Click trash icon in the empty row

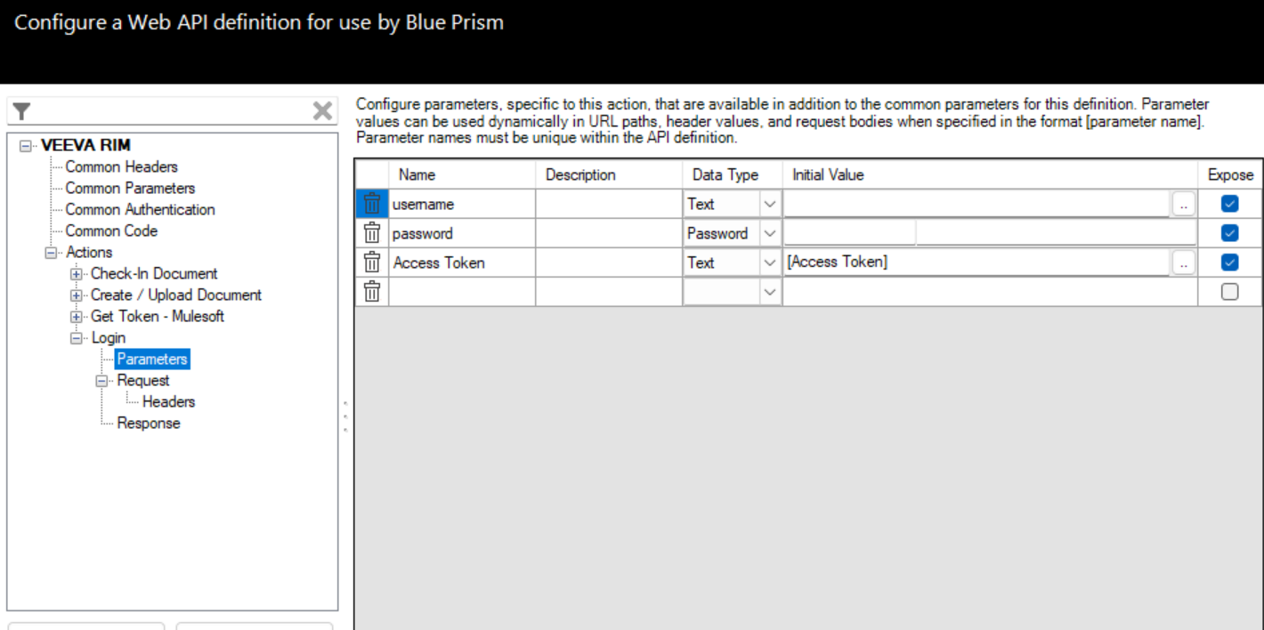pyautogui.click(x=372, y=291)
